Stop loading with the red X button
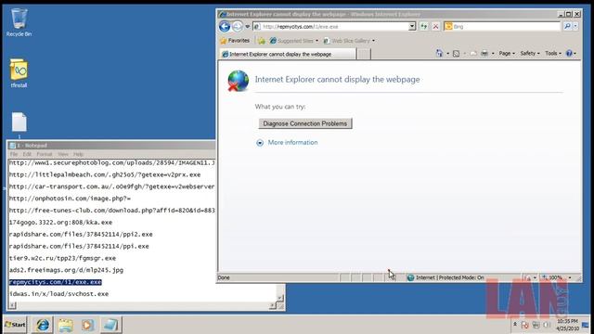The width and height of the screenshot is (594, 334). coord(435,27)
